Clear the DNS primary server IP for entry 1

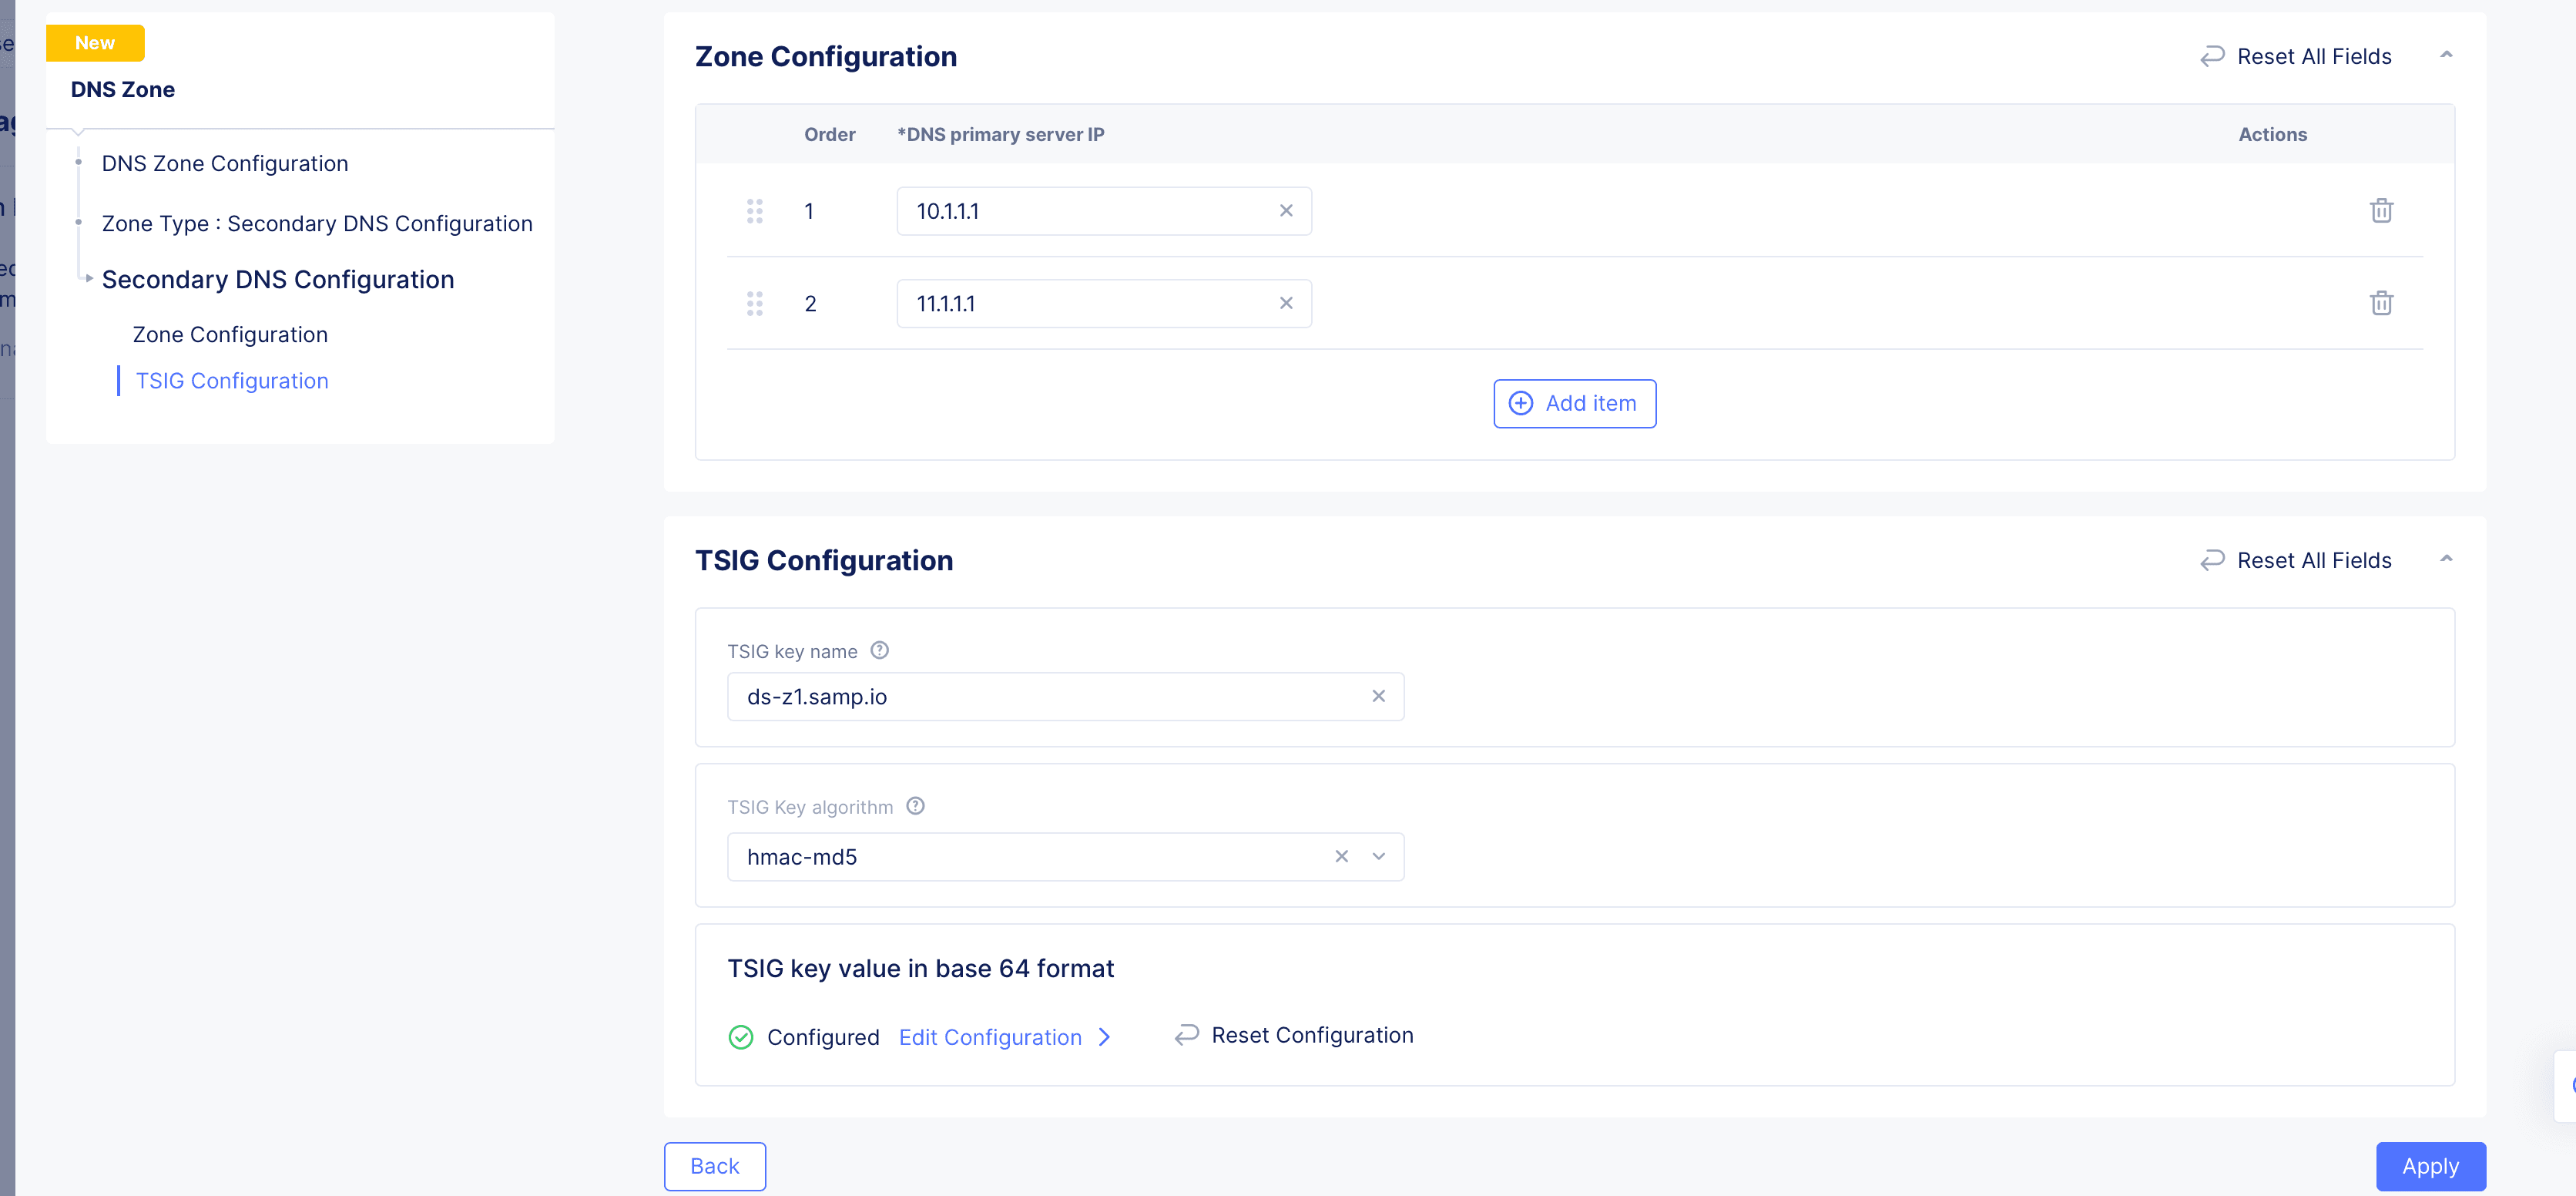[1286, 209]
